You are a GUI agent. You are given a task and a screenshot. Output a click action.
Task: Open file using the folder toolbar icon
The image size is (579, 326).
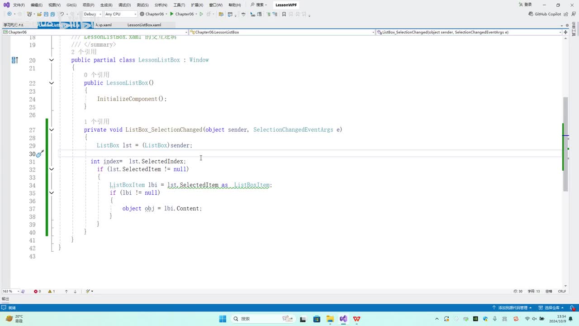[x=40, y=14]
